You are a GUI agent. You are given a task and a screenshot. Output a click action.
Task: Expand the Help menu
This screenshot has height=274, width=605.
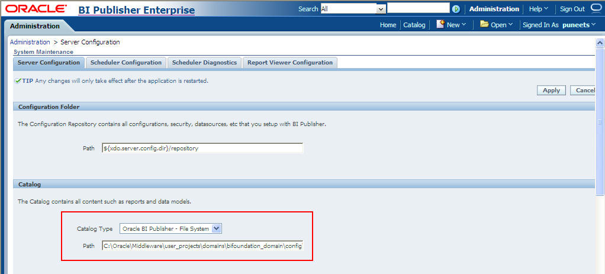(x=539, y=9)
